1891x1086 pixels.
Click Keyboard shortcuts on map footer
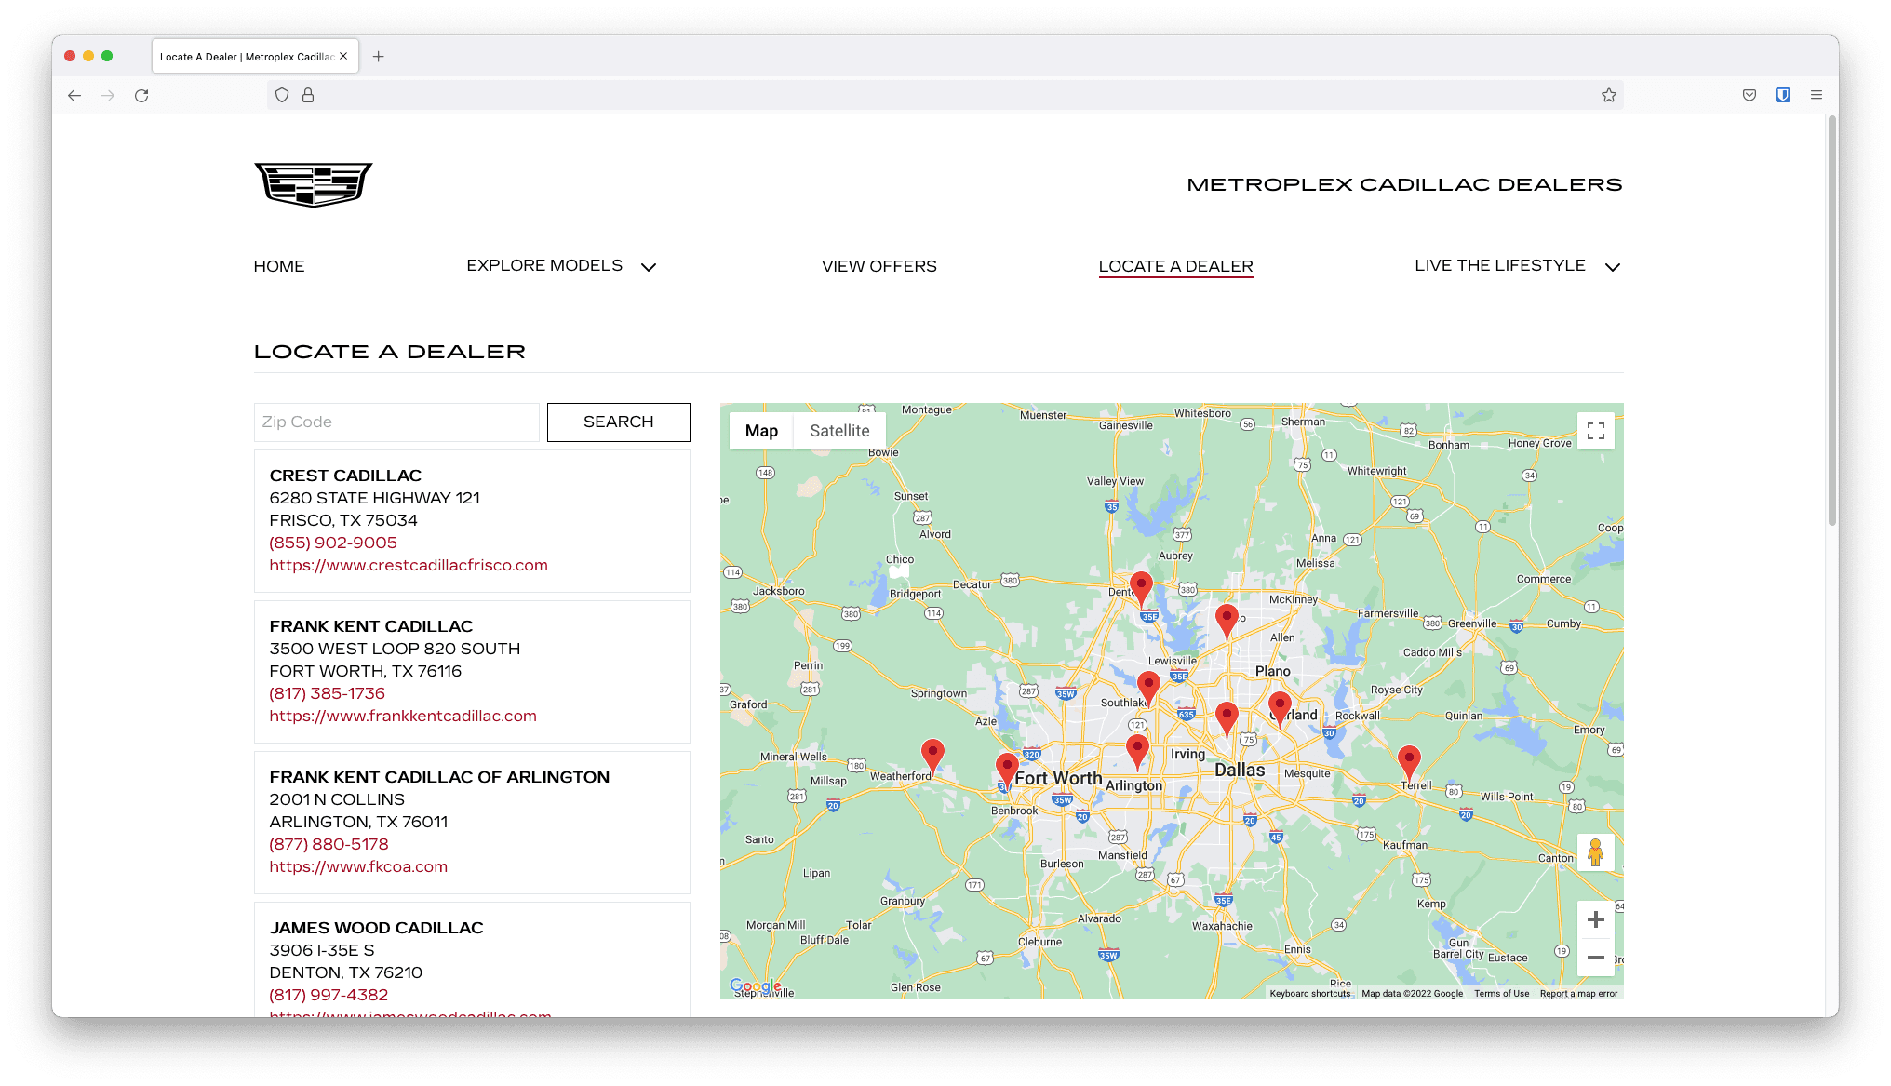click(x=1309, y=993)
